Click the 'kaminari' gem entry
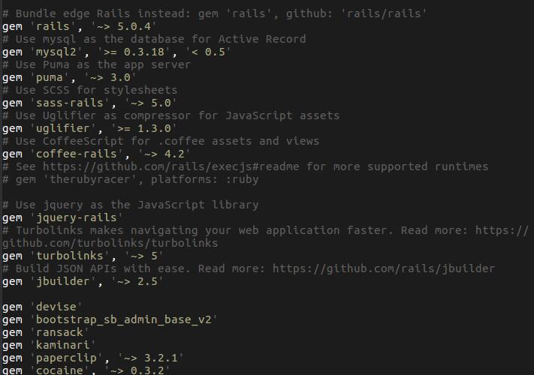The height and width of the screenshot is (375, 534). tap(49, 345)
